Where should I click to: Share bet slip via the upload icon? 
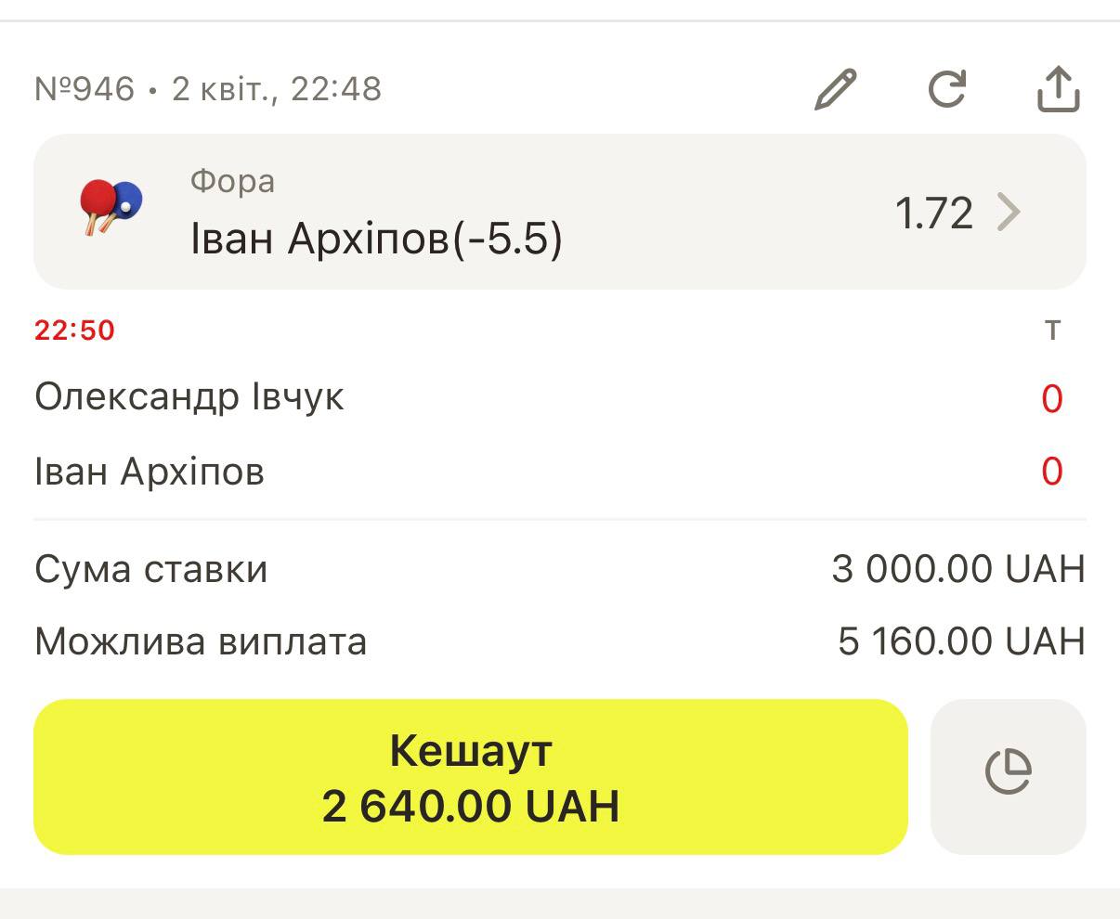point(1058,90)
